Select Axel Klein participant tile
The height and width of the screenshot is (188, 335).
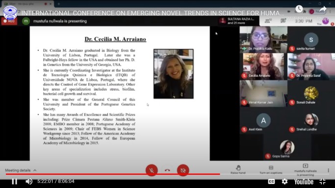[x=263, y=120]
